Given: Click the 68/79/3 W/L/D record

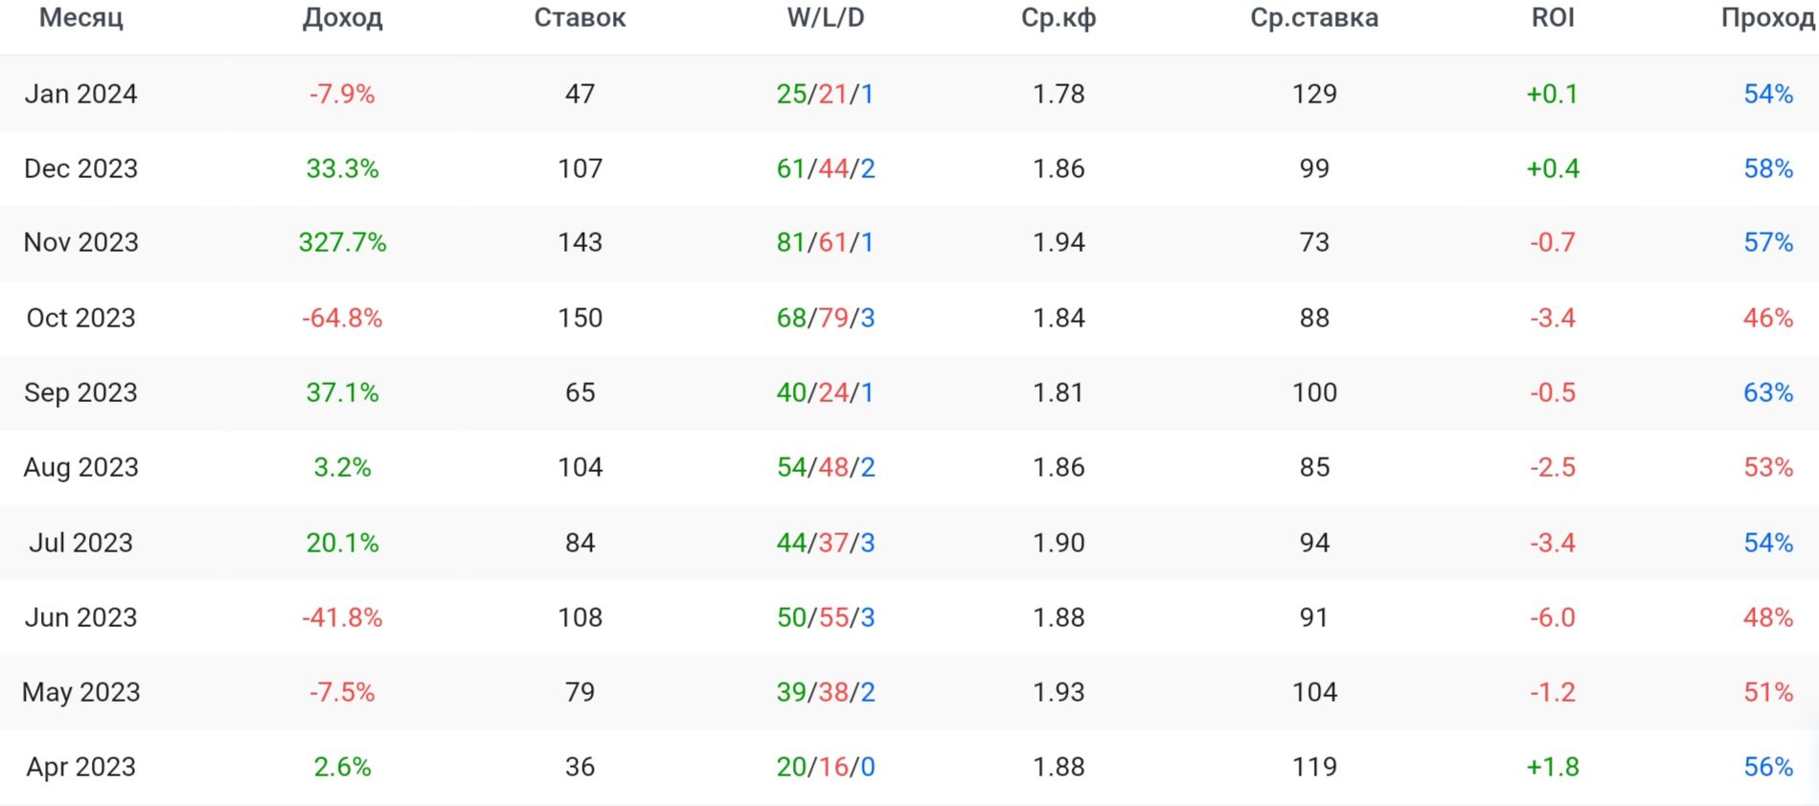Looking at the screenshot, I should (826, 318).
